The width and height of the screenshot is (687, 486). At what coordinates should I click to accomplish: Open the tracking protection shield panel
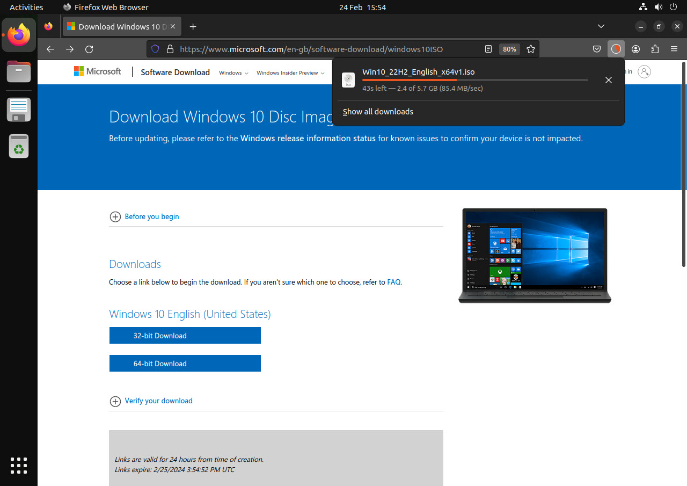(x=155, y=49)
